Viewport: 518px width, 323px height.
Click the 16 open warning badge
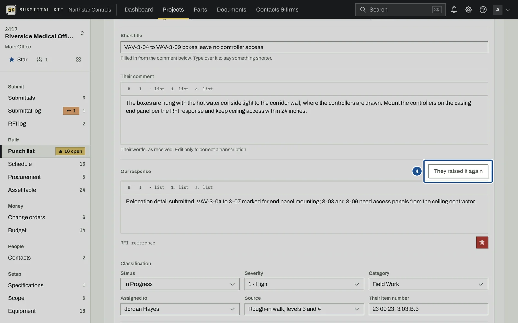[70, 151]
